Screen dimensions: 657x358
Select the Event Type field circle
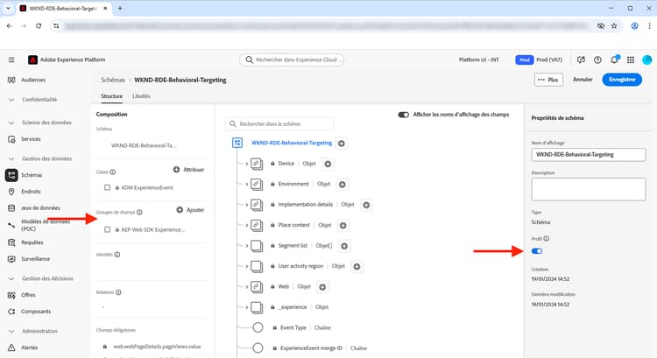pyautogui.click(x=258, y=327)
